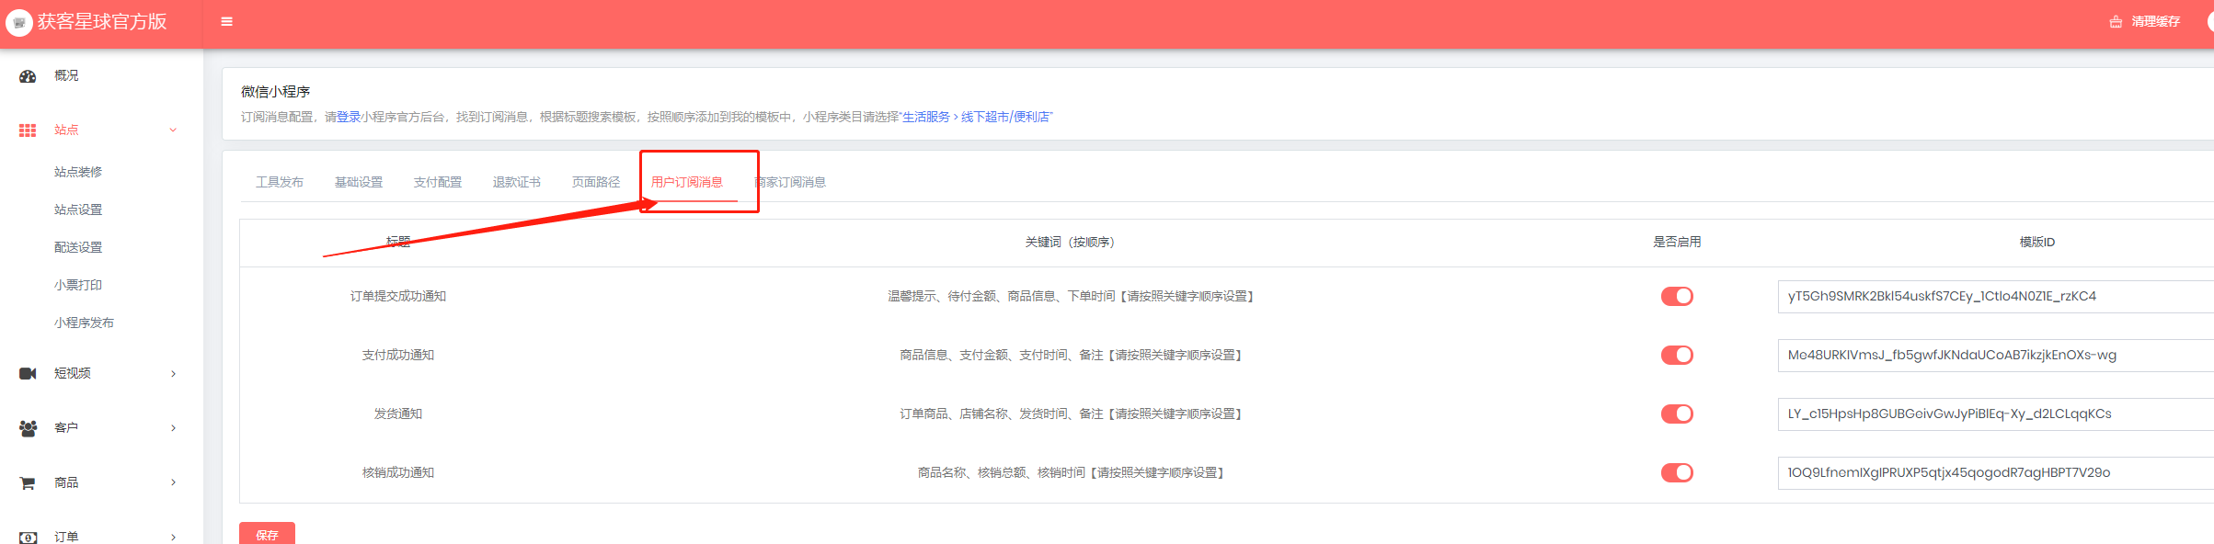This screenshot has width=2214, height=544.
Task: Switch to the 支付配置 tab
Action: [x=438, y=182]
